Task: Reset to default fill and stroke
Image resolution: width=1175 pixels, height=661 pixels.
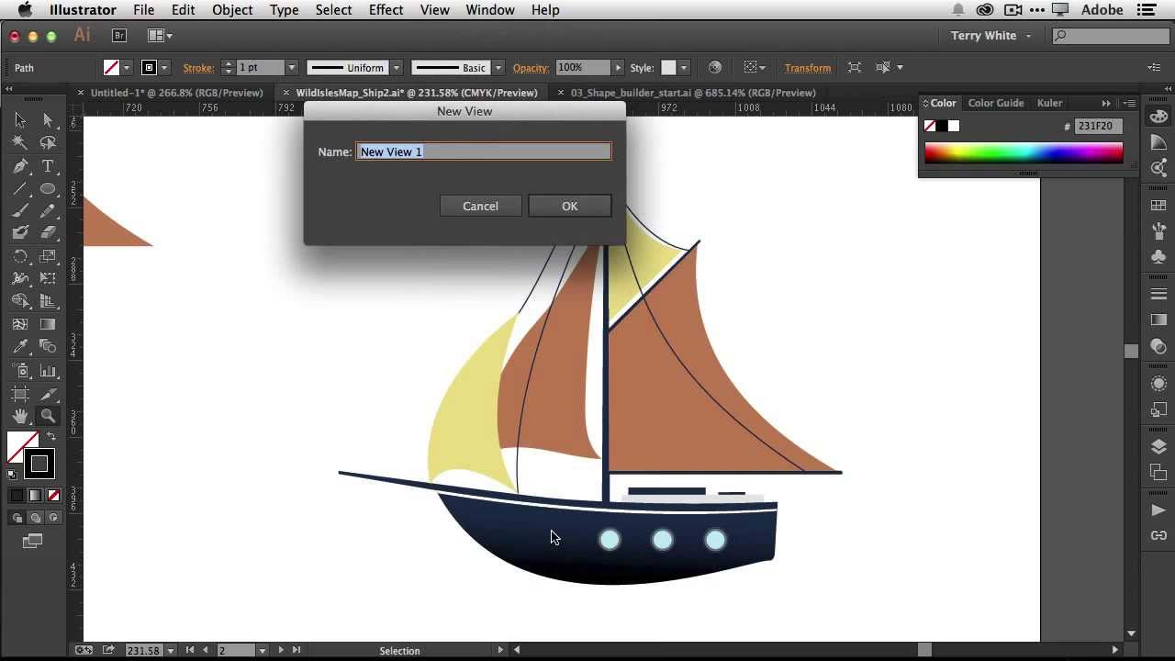Action: [12, 475]
